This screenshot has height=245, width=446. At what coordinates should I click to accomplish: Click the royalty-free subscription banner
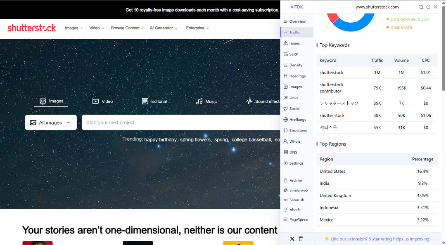tap(202, 10)
